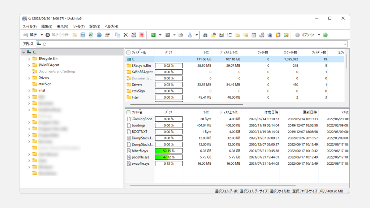Click the numbered list icon
This screenshot has width=370, height=208.
[x=229, y=35]
